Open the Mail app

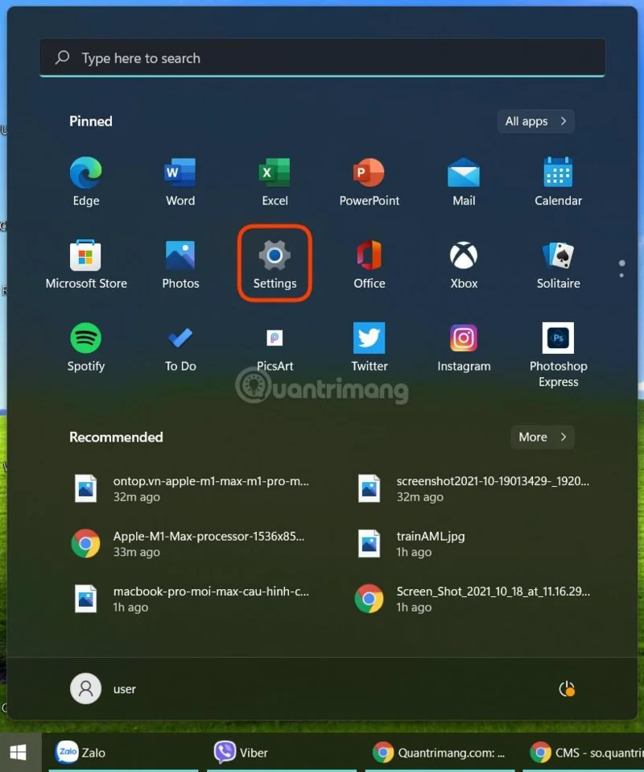464,181
